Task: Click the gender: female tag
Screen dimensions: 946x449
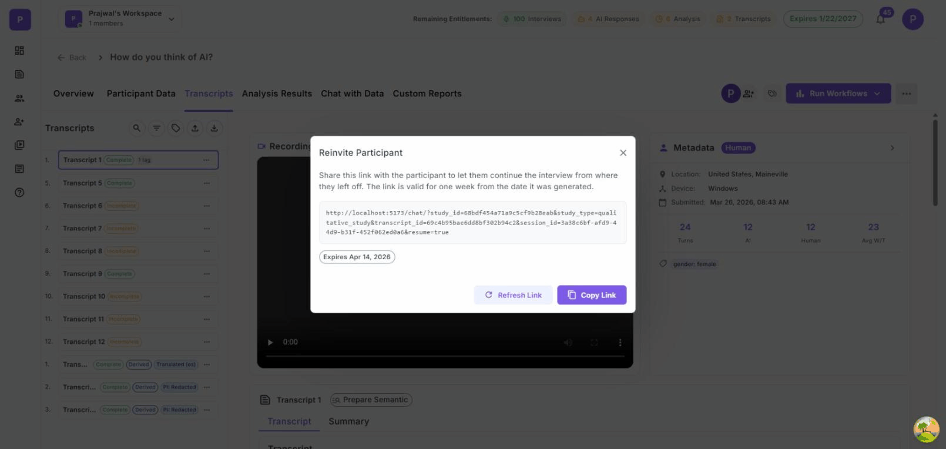Action: pyautogui.click(x=695, y=264)
